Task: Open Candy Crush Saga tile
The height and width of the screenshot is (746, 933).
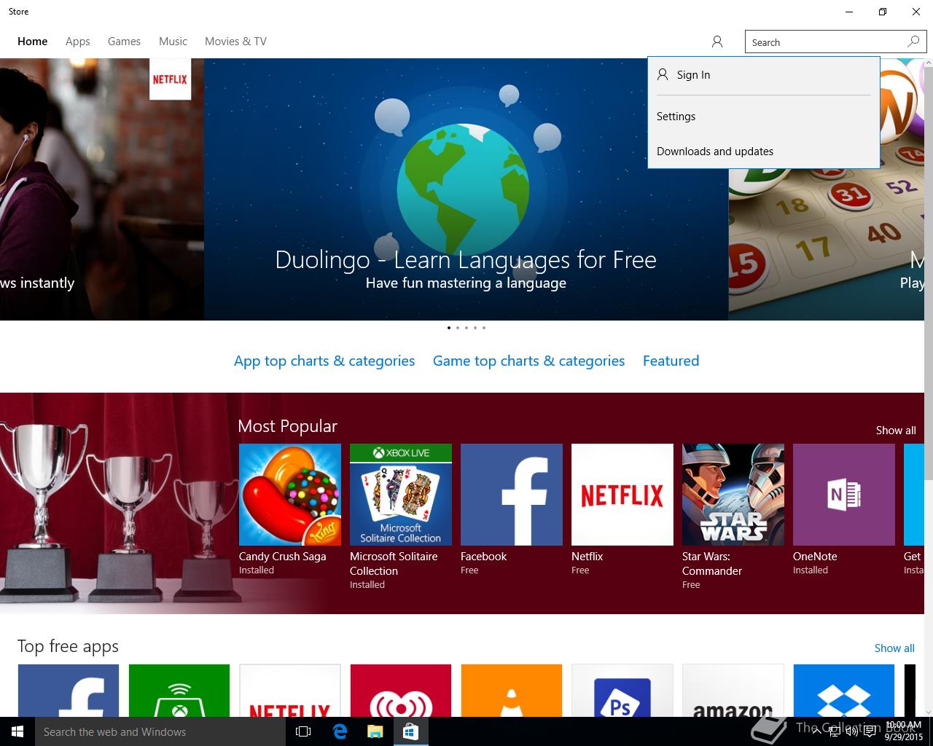Action: point(290,495)
